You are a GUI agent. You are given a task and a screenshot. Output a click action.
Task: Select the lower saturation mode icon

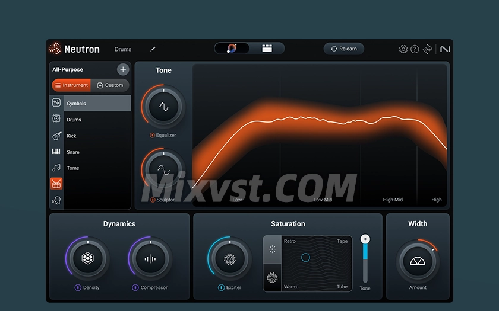tap(272, 278)
